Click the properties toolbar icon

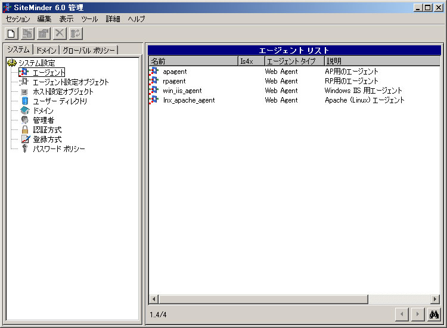point(44,33)
